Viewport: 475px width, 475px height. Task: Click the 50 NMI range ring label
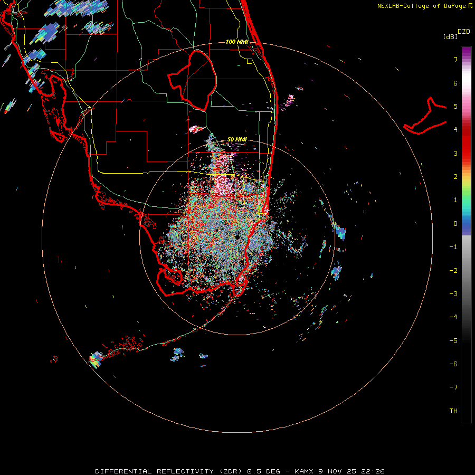(x=237, y=139)
